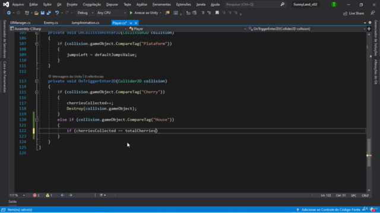Click the navigate next issue right arrow
The image size is (380, 213).
tap(71, 195)
